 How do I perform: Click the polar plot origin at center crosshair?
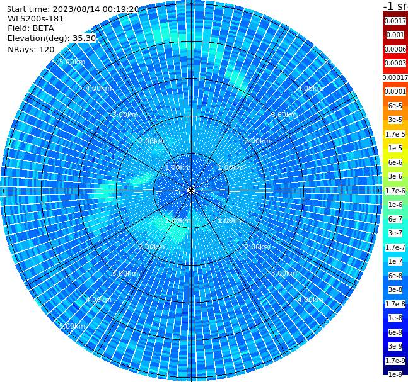[x=191, y=191]
